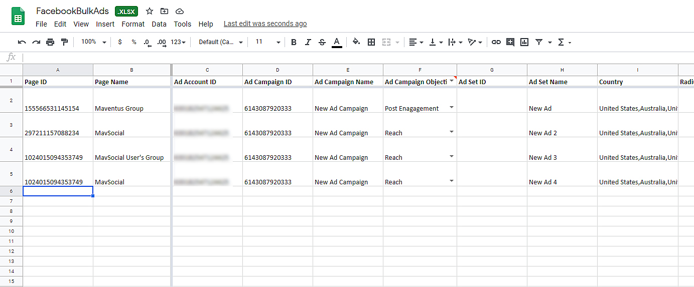Open the Tools menu
694x287 pixels.
[x=183, y=24]
